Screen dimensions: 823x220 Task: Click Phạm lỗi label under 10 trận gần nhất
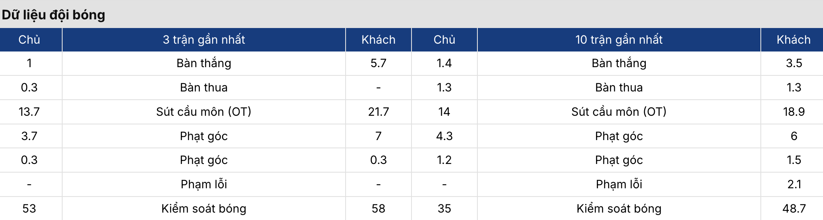click(619, 184)
